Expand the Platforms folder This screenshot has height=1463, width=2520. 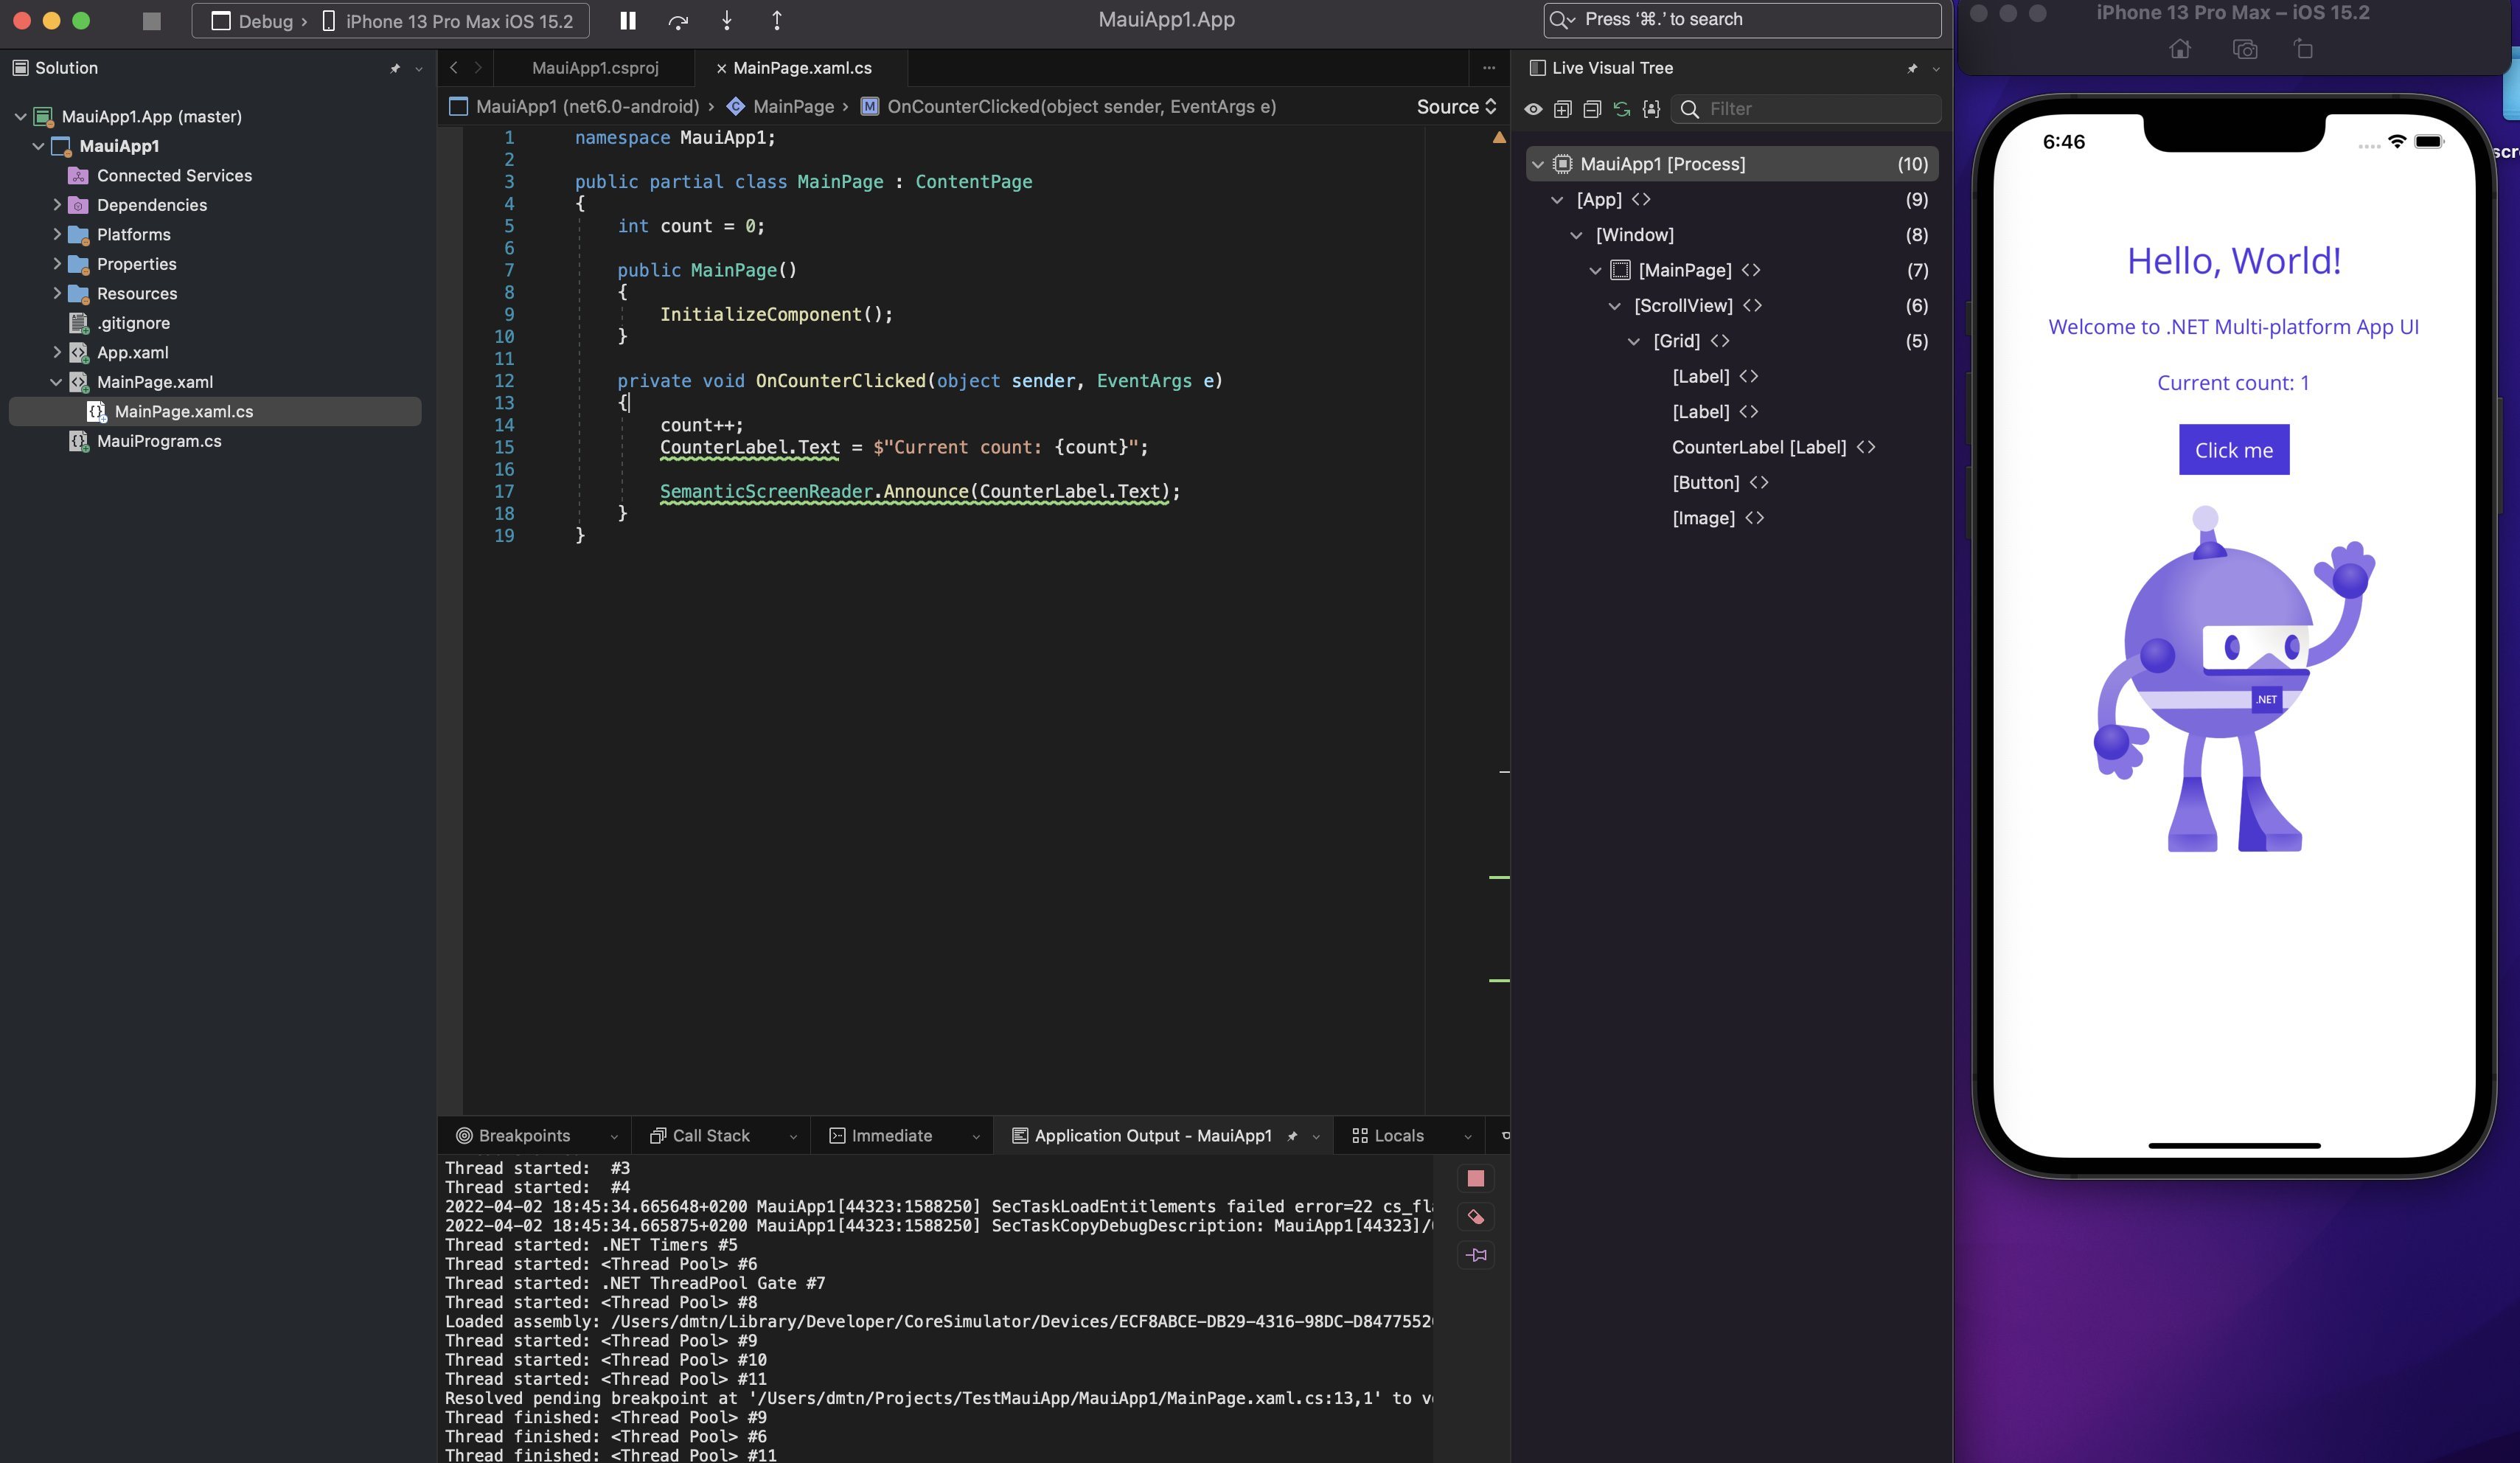click(57, 234)
